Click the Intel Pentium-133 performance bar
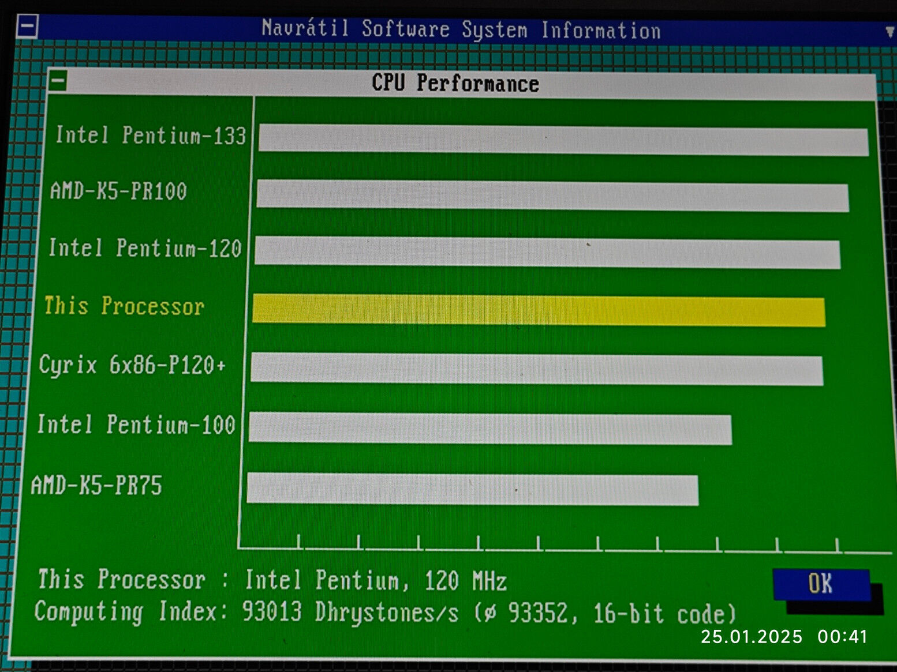The height and width of the screenshot is (672, 897). 563,140
